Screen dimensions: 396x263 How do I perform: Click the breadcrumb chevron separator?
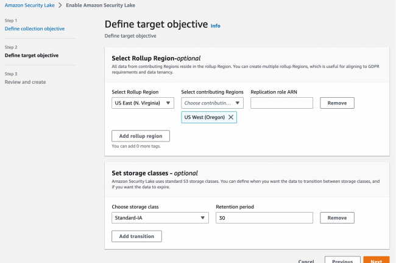pos(60,5)
